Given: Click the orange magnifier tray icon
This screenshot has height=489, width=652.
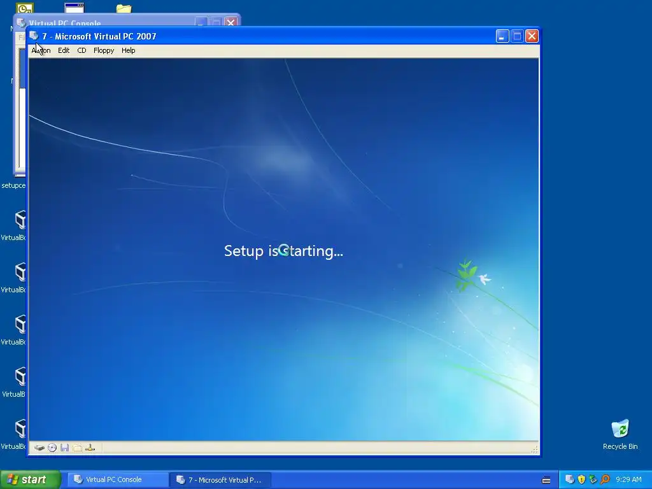Looking at the screenshot, I should (605, 479).
